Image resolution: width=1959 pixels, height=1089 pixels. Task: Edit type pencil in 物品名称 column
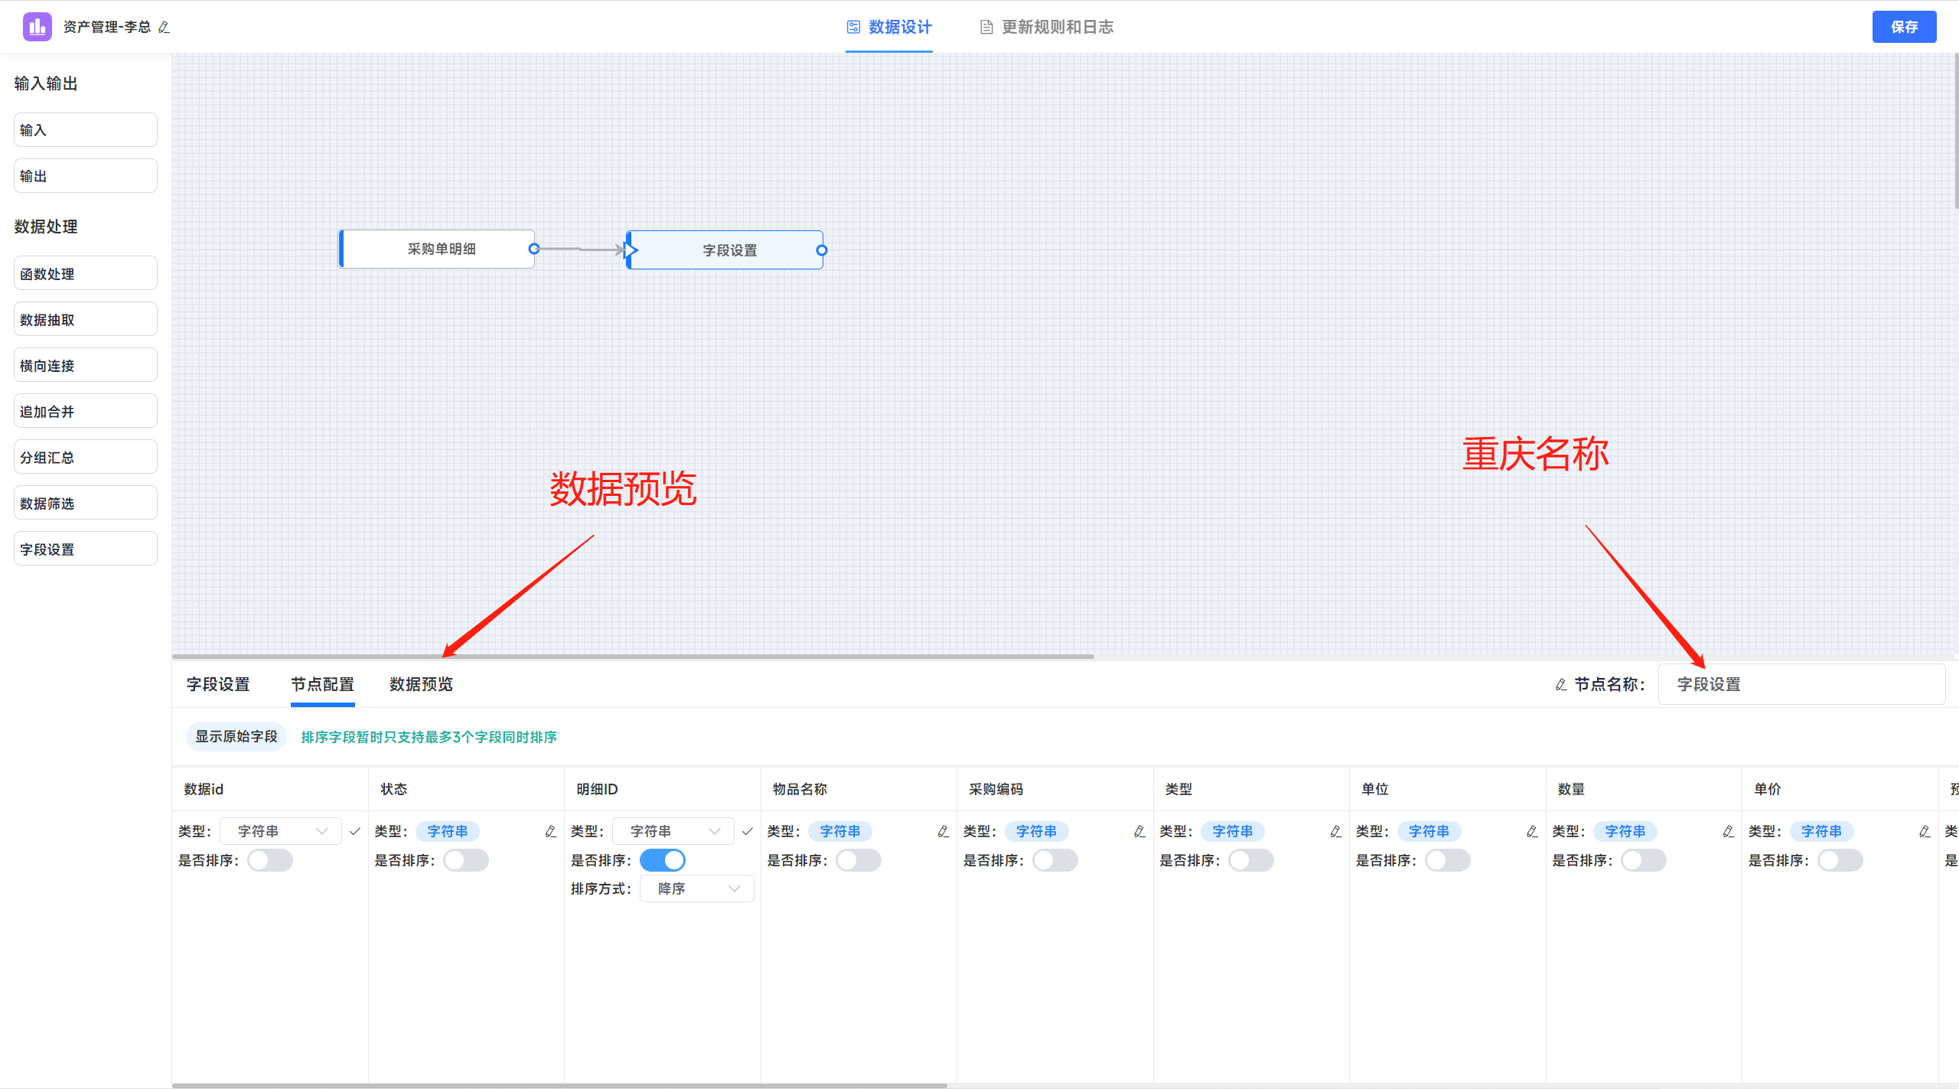[x=943, y=831]
